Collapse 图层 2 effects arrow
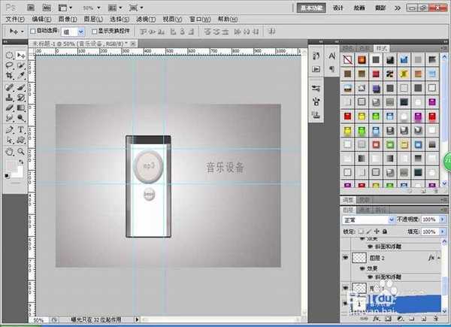Viewport: 451px width, 327px height. [439, 258]
